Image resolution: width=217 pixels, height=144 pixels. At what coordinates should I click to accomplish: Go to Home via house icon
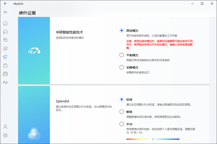click(5, 23)
